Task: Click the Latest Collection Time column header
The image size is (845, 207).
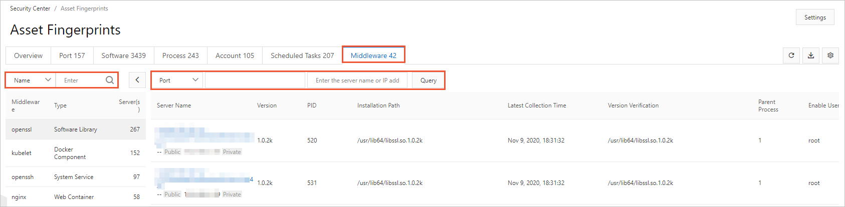Action: 537,105
